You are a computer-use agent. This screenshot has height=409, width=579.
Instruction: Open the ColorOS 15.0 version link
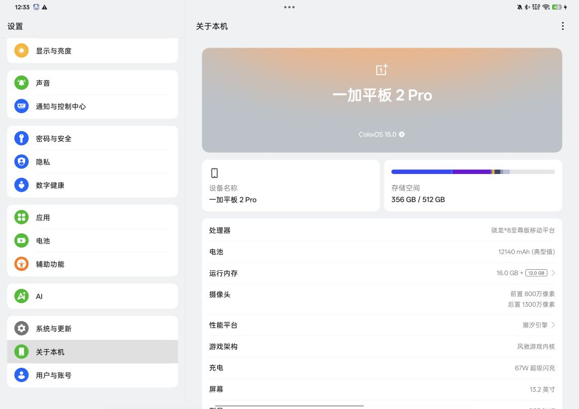click(382, 134)
